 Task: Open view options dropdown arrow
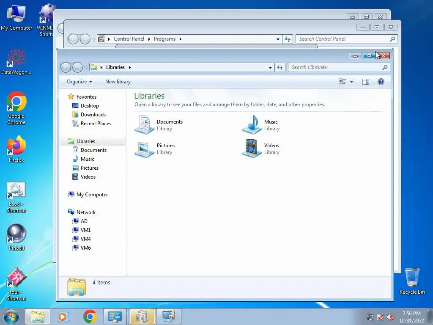click(351, 82)
